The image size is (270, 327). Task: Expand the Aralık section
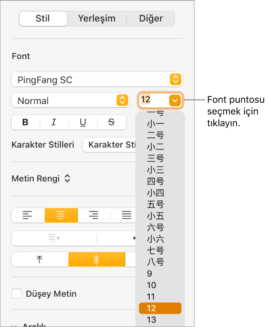pyautogui.click(x=14, y=325)
